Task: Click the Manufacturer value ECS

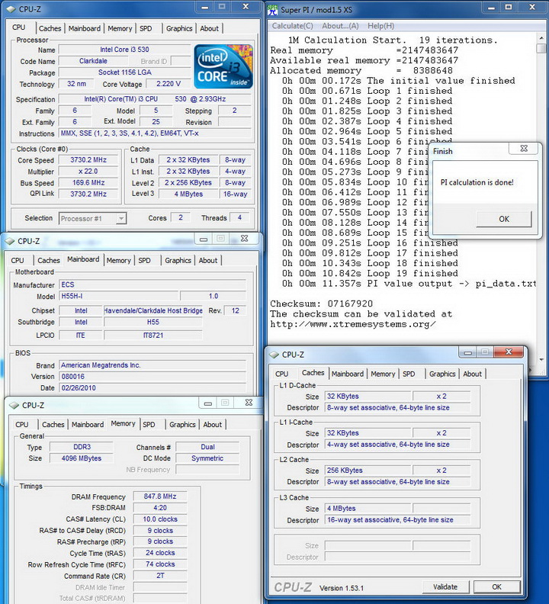Action: coord(152,284)
